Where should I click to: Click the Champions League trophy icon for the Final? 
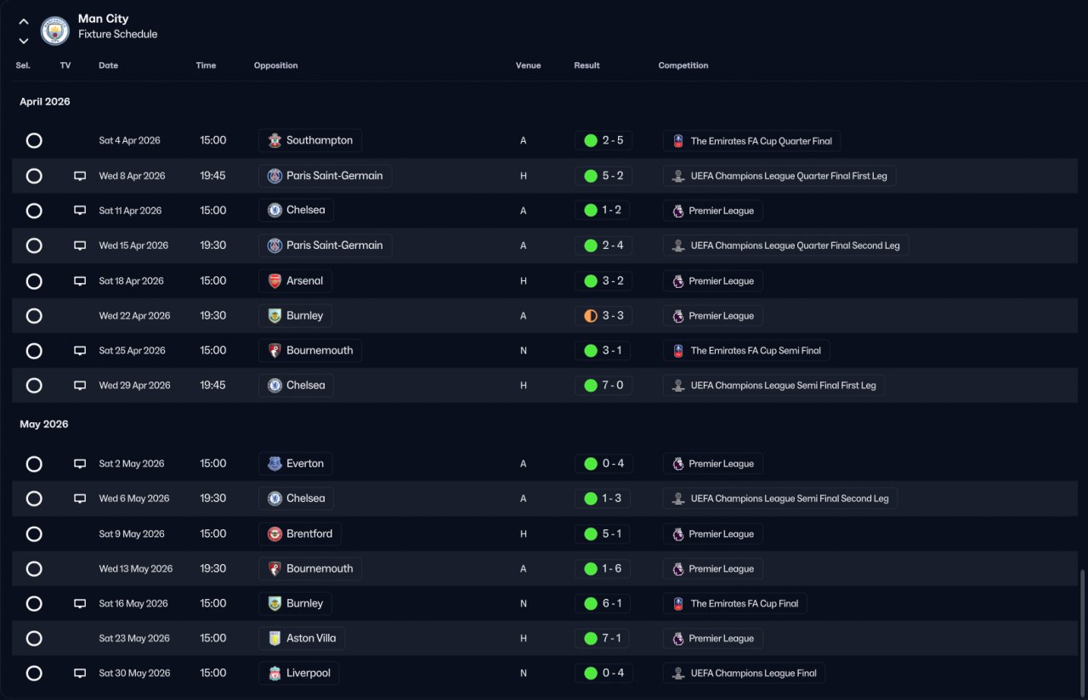click(x=678, y=674)
